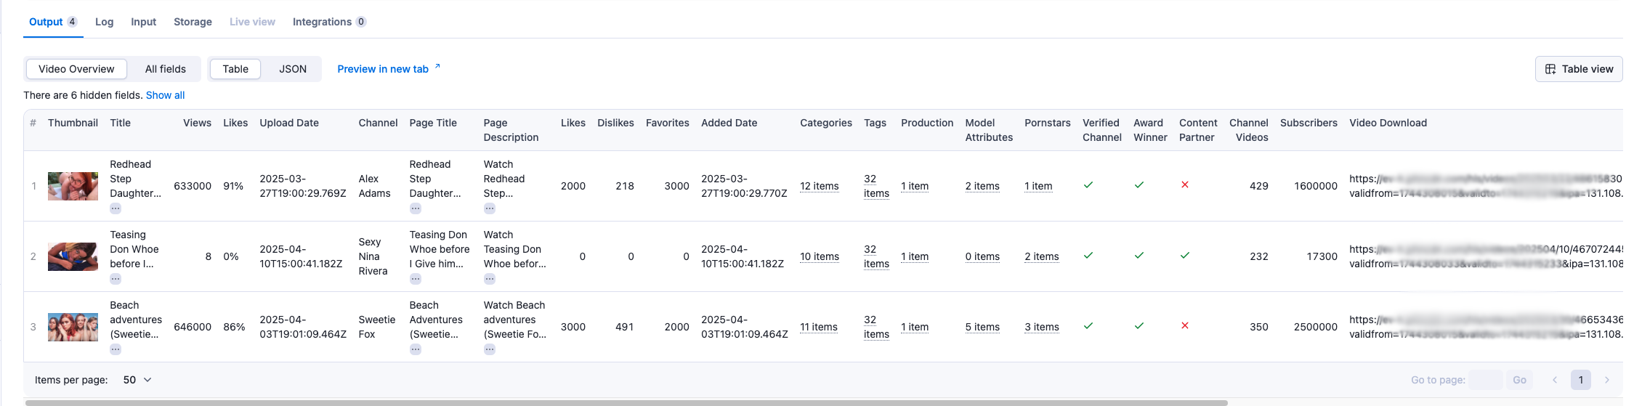Click Verified Channel checkmark in Sweetie Fox row
1642x406 pixels.
click(1088, 326)
